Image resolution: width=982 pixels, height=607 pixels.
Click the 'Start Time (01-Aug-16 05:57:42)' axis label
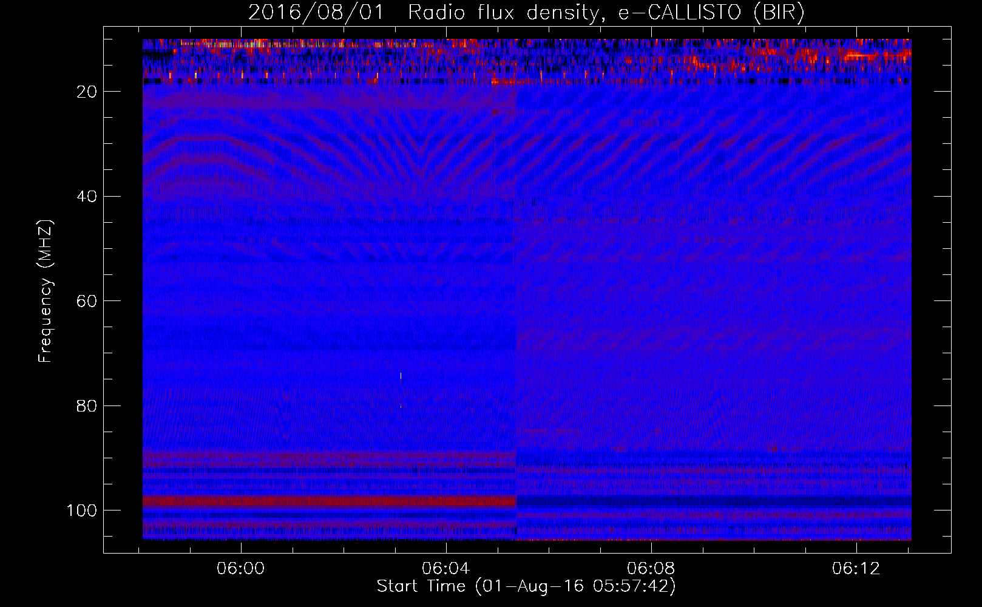click(526, 586)
